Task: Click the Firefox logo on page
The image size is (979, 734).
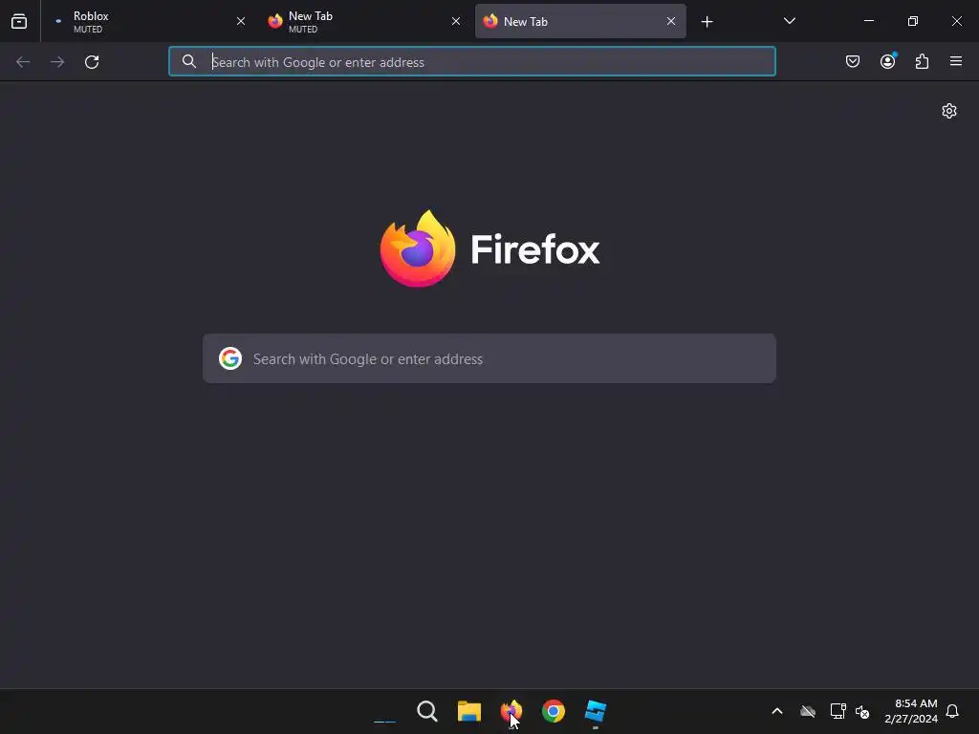Action: [490, 249]
